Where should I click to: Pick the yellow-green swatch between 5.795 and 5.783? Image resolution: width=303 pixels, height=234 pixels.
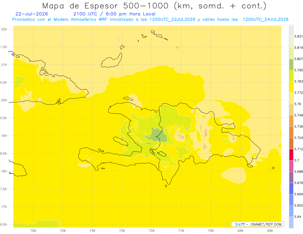click(x=291, y=76)
